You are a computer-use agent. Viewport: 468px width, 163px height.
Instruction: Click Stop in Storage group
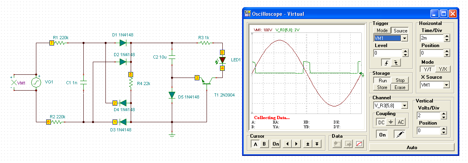pos(400,80)
